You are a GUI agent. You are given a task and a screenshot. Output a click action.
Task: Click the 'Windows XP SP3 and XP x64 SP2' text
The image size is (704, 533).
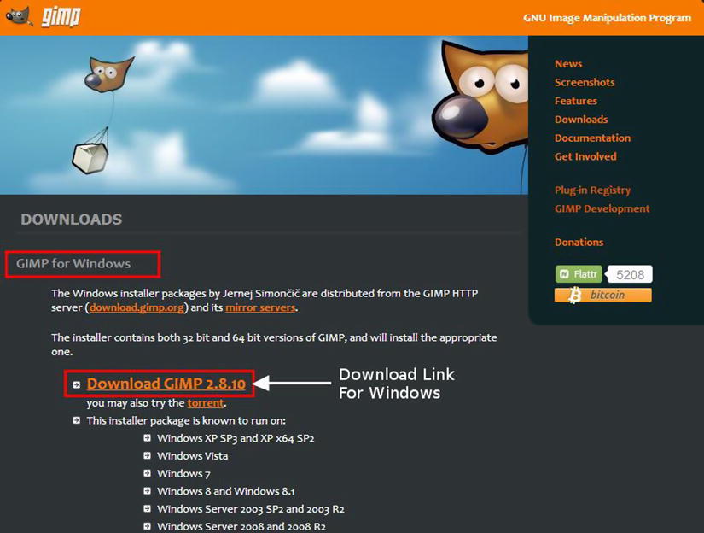236,438
